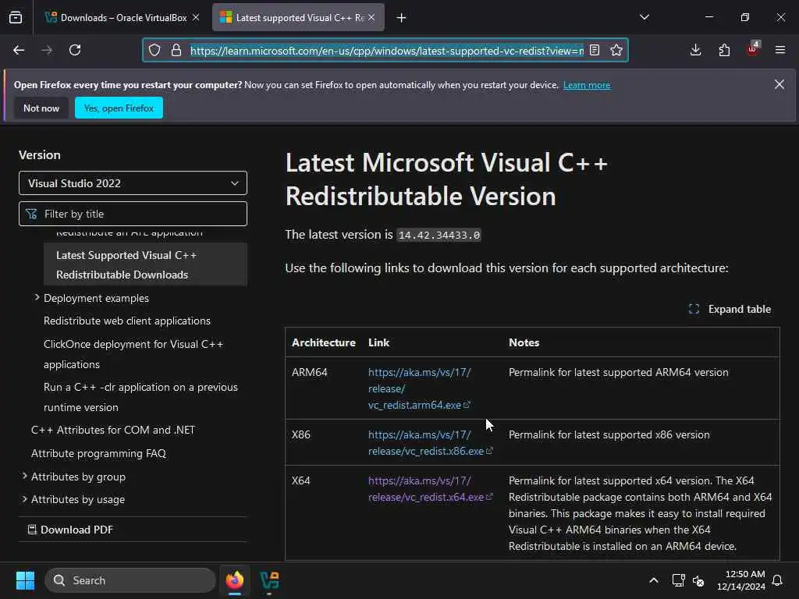
Task: Reload the current page
Action: coord(75,50)
